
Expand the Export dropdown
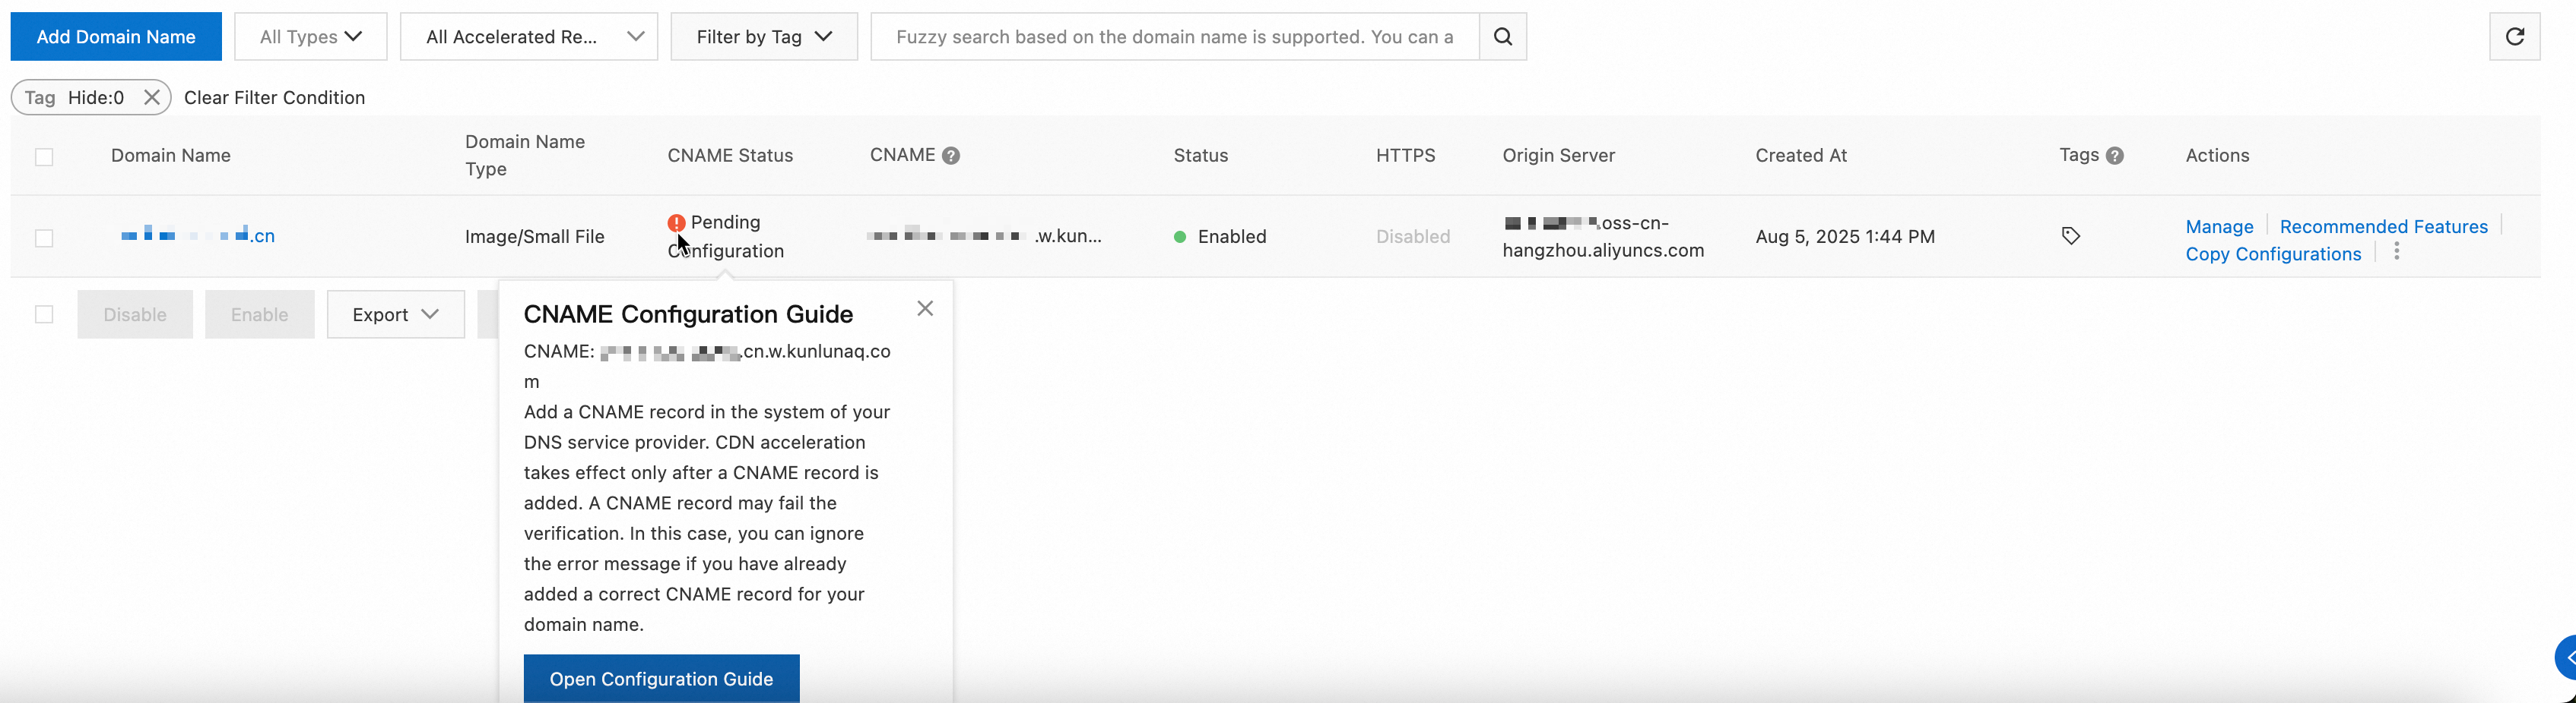(x=396, y=314)
